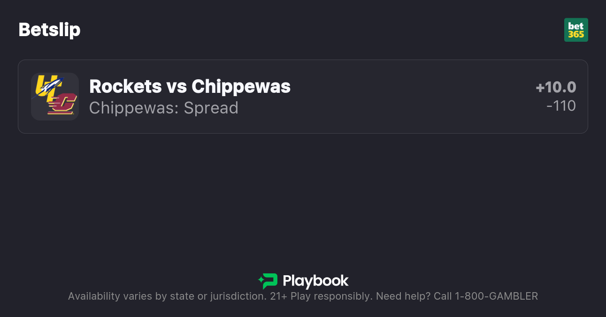The width and height of the screenshot is (606, 317).
Task: Expand details for Chippewas: Spread
Action: point(163,108)
